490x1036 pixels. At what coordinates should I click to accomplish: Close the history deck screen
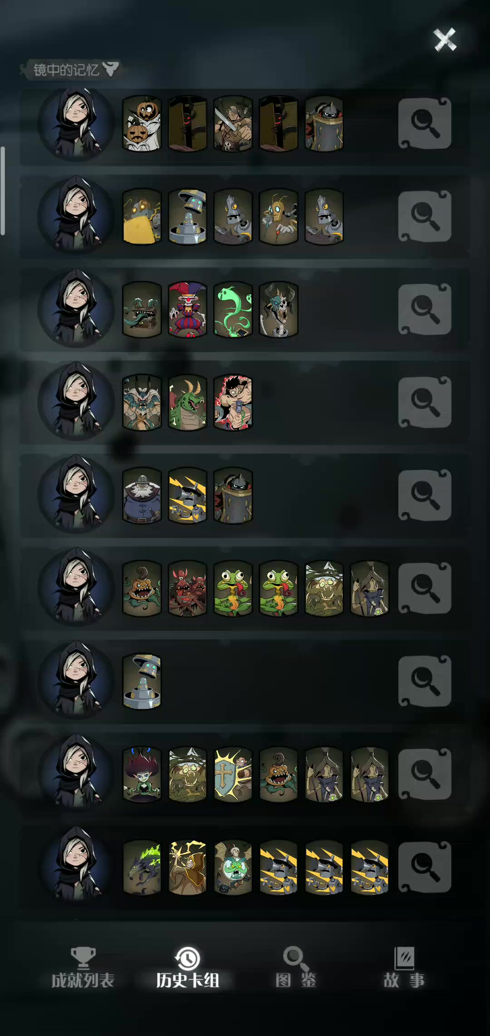click(445, 40)
